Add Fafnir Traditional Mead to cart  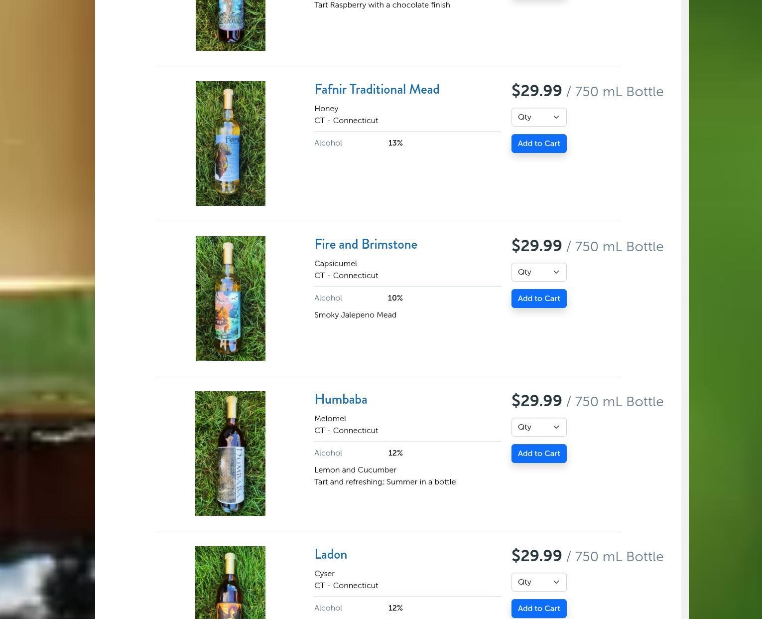tap(539, 144)
